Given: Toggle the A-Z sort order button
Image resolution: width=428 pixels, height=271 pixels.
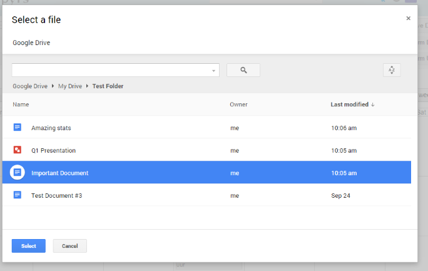Looking at the screenshot, I should [x=392, y=70].
